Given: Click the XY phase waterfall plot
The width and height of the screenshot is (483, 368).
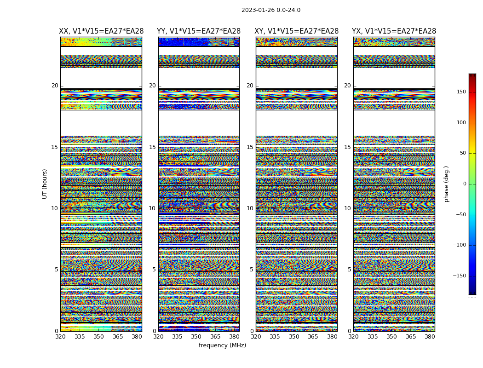Looking at the screenshot, I should (x=297, y=184).
